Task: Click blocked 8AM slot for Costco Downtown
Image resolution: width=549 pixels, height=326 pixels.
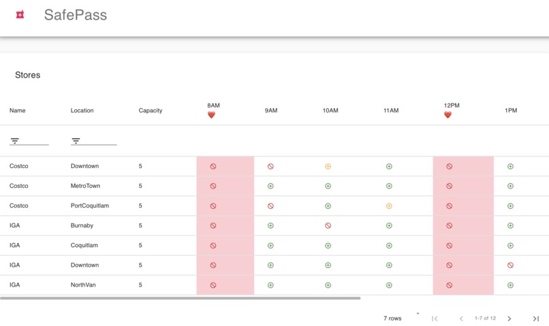Action: (x=213, y=167)
